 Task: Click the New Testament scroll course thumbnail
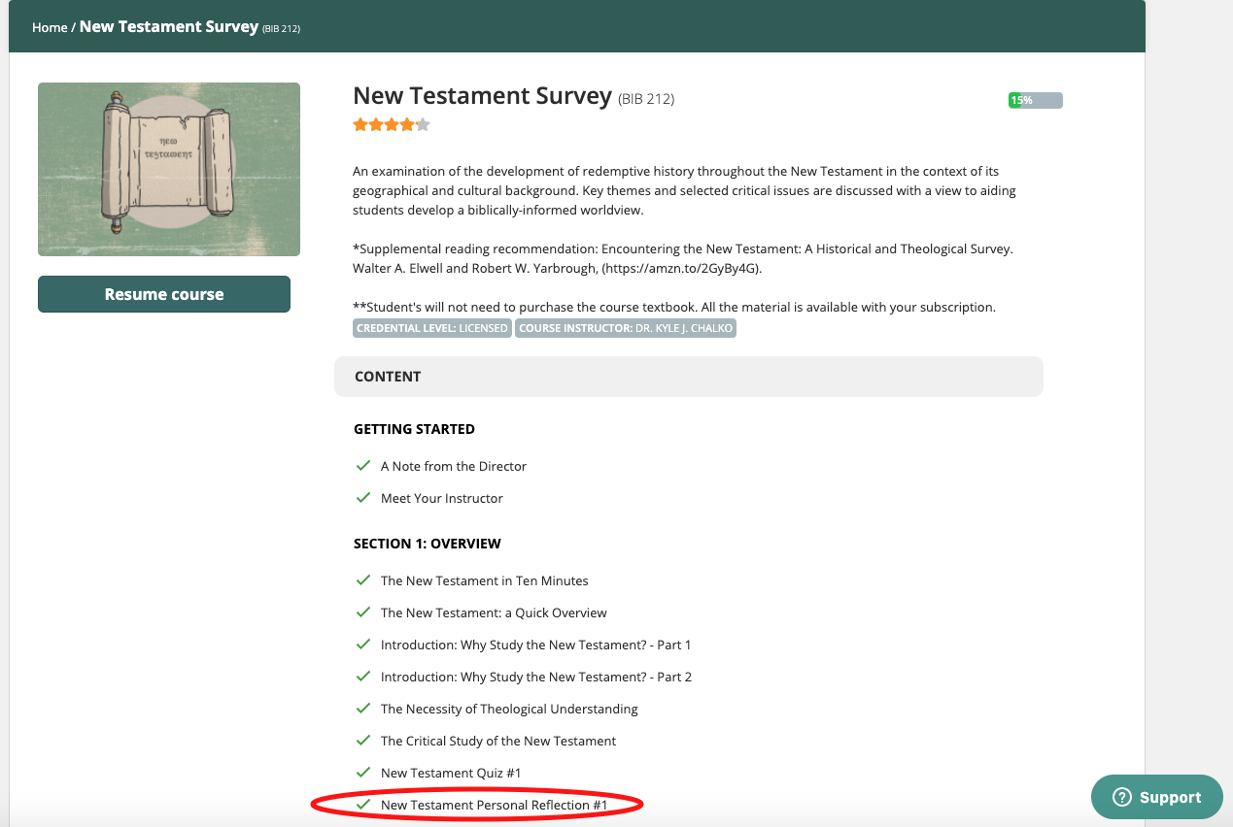click(x=169, y=170)
